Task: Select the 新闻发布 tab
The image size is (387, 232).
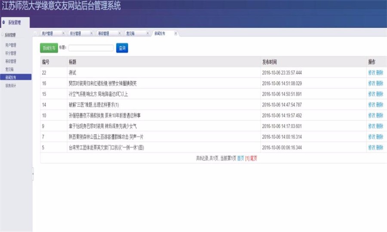Action: pos(160,33)
